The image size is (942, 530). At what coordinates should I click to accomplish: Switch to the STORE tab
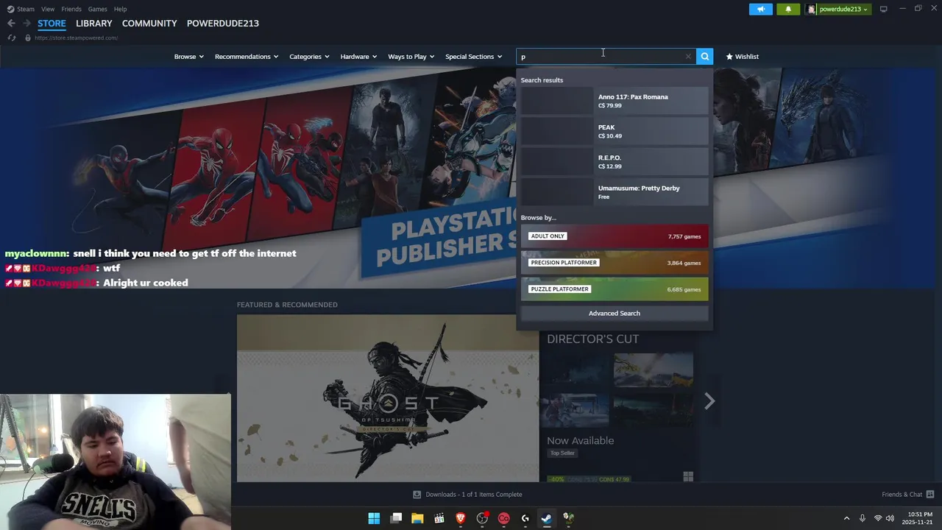[52, 24]
